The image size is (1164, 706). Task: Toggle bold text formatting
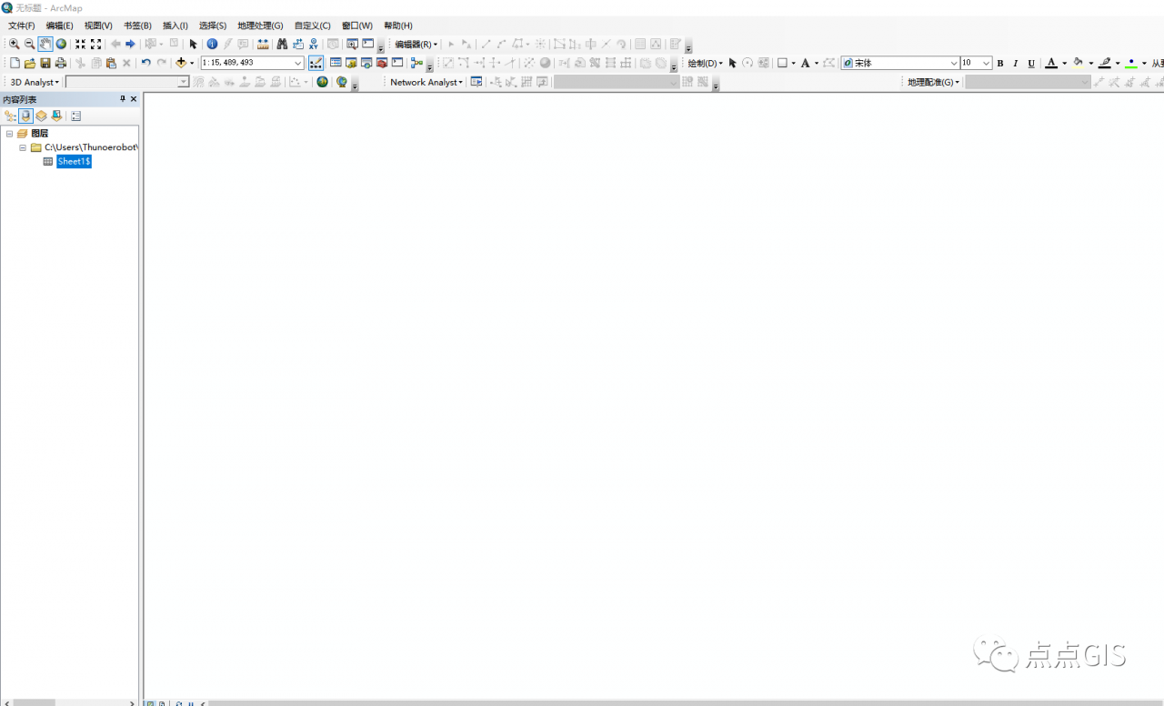[1000, 63]
